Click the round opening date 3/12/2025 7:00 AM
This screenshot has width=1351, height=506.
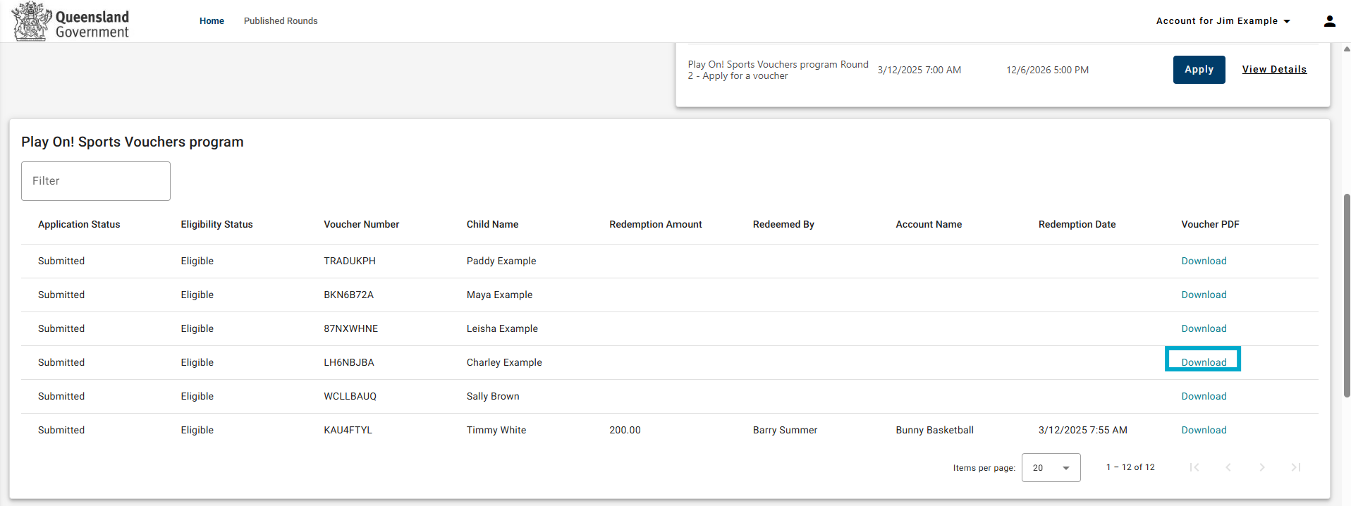click(919, 70)
